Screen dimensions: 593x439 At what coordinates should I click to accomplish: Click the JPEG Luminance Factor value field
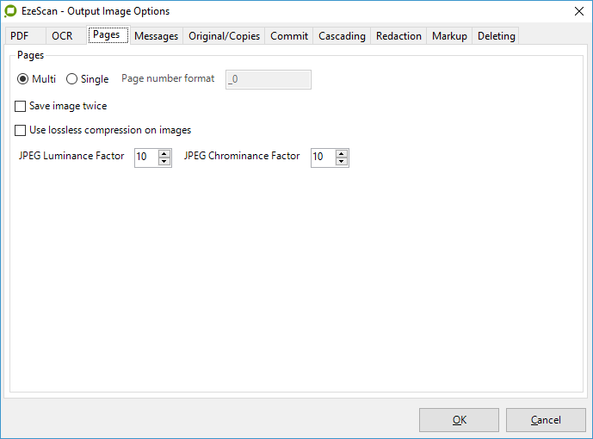click(145, 158)
